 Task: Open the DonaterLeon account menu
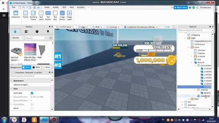tap(206, 8)
